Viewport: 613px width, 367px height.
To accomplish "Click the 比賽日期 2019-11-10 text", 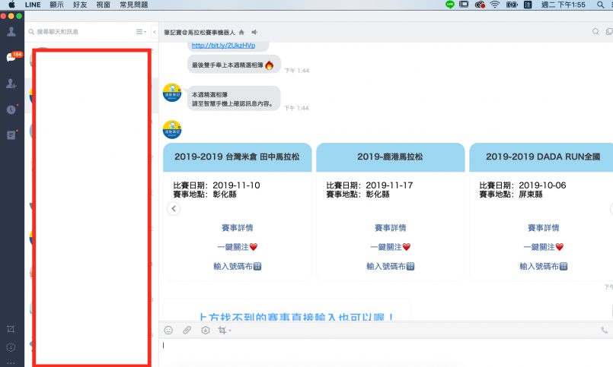I will (x=216, y=185).
